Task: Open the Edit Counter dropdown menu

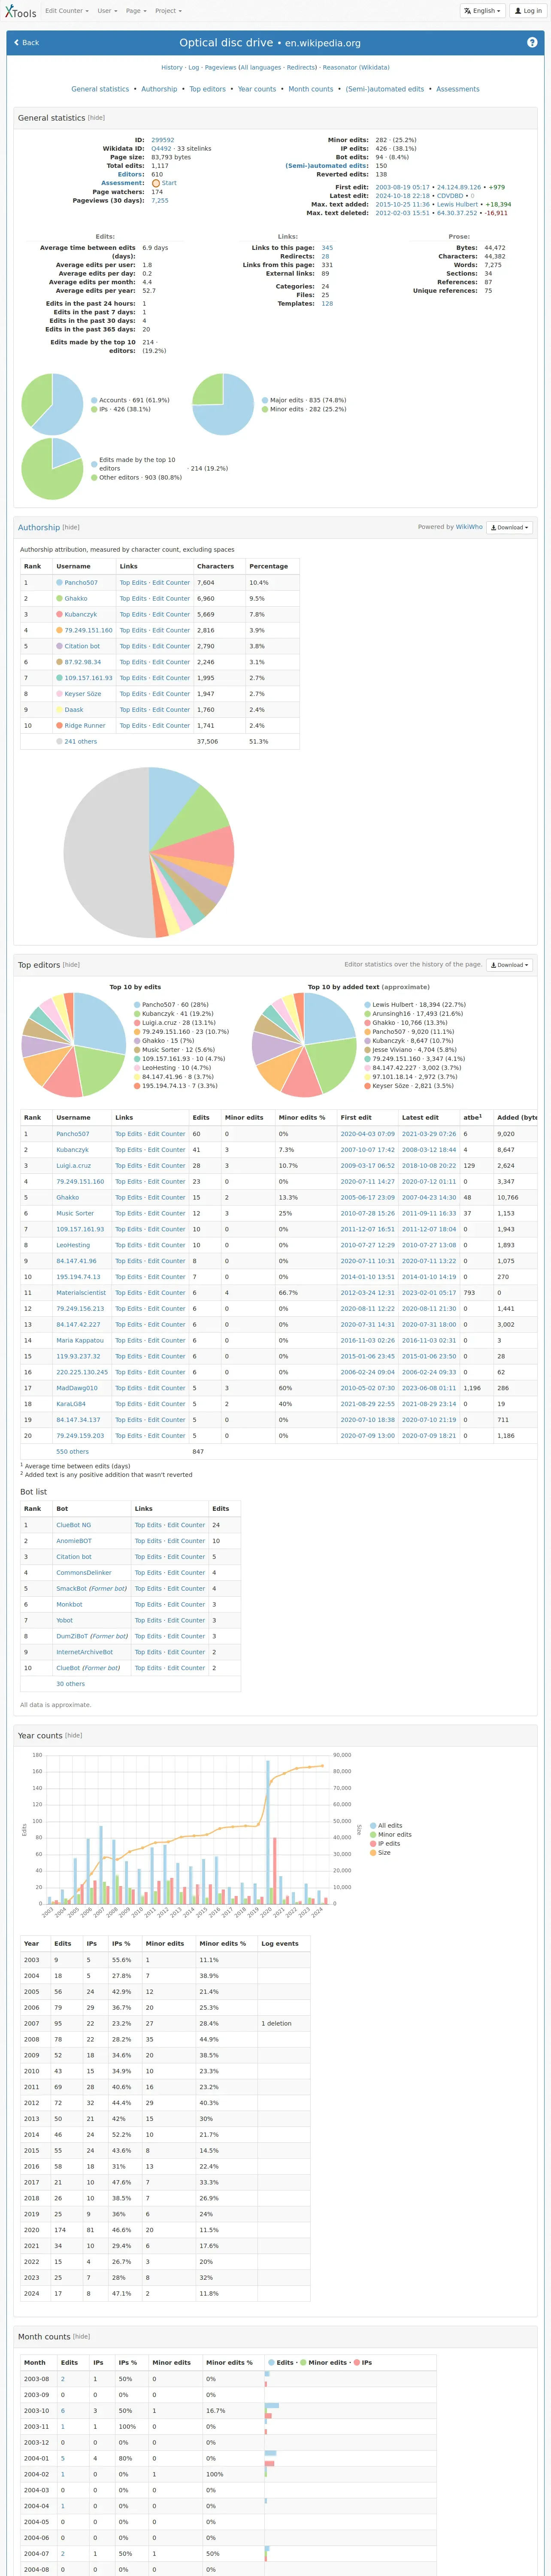Action: pos(67,11)
